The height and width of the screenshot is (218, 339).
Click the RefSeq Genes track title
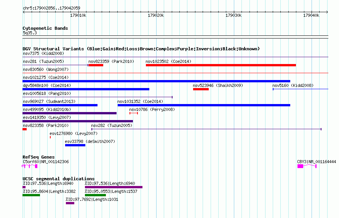pyautogui.click(x=38, y=157)
